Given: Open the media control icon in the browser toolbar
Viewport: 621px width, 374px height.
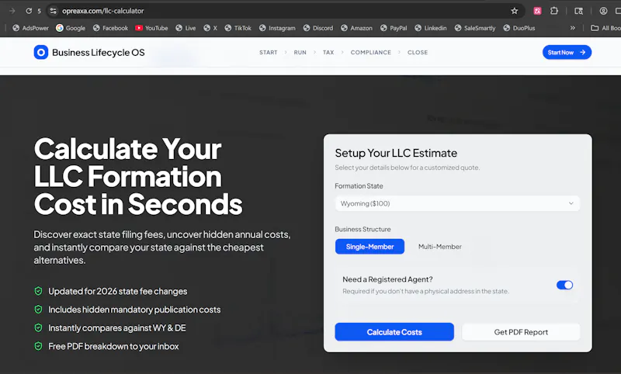Looking at the screenshot, I should 578,11.
